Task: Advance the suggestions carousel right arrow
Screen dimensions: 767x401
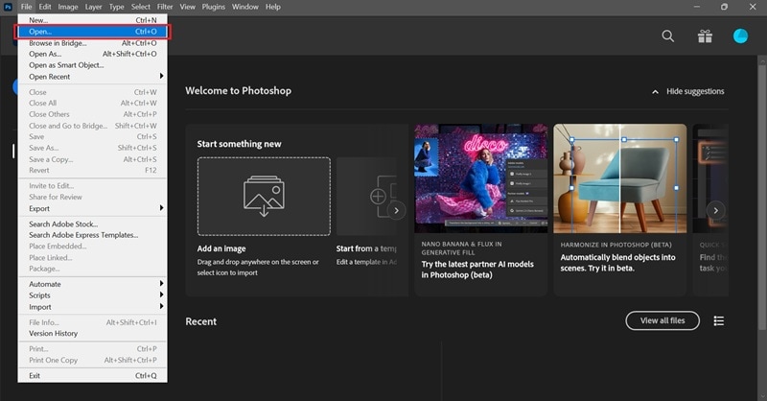Action: click(x=715, y=210)
